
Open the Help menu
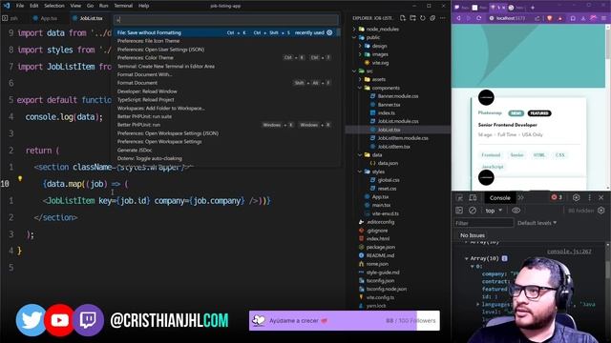(x=144, y=6)
